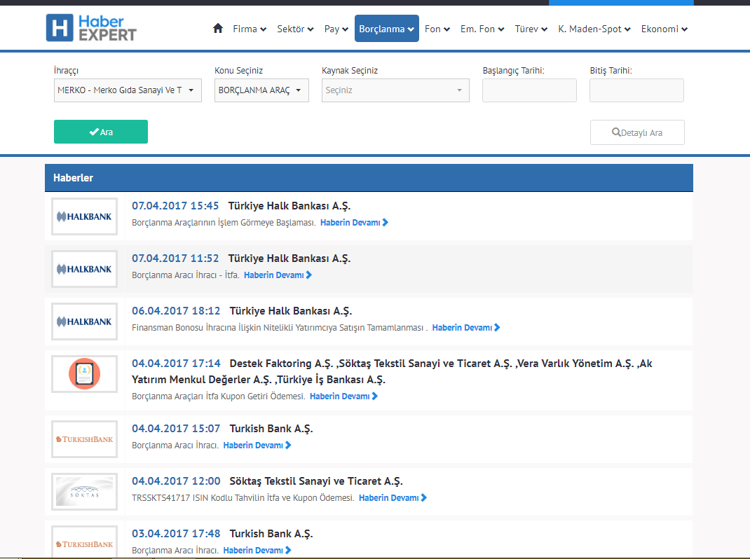Click the 04.04.2017 17:14 Destek Faktoring headline
This screenshot has width=750, height=559.
tap(393, 371)
